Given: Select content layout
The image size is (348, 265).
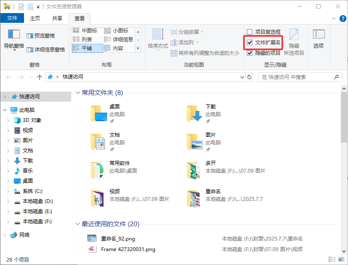Looking at the screenshot, I should (x=114, y=48).
